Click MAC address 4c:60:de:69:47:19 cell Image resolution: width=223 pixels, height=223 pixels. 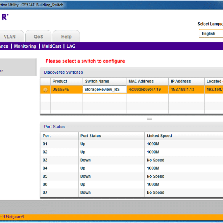point(148,90)
